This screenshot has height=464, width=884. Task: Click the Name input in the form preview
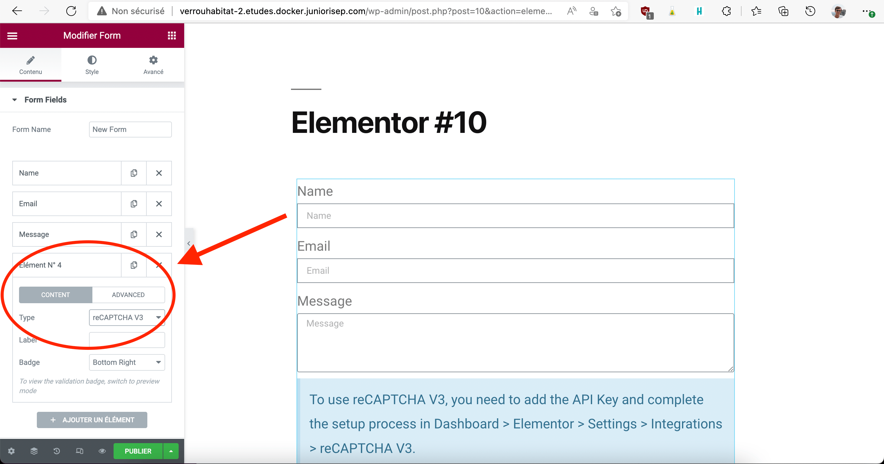coord(515,215)
